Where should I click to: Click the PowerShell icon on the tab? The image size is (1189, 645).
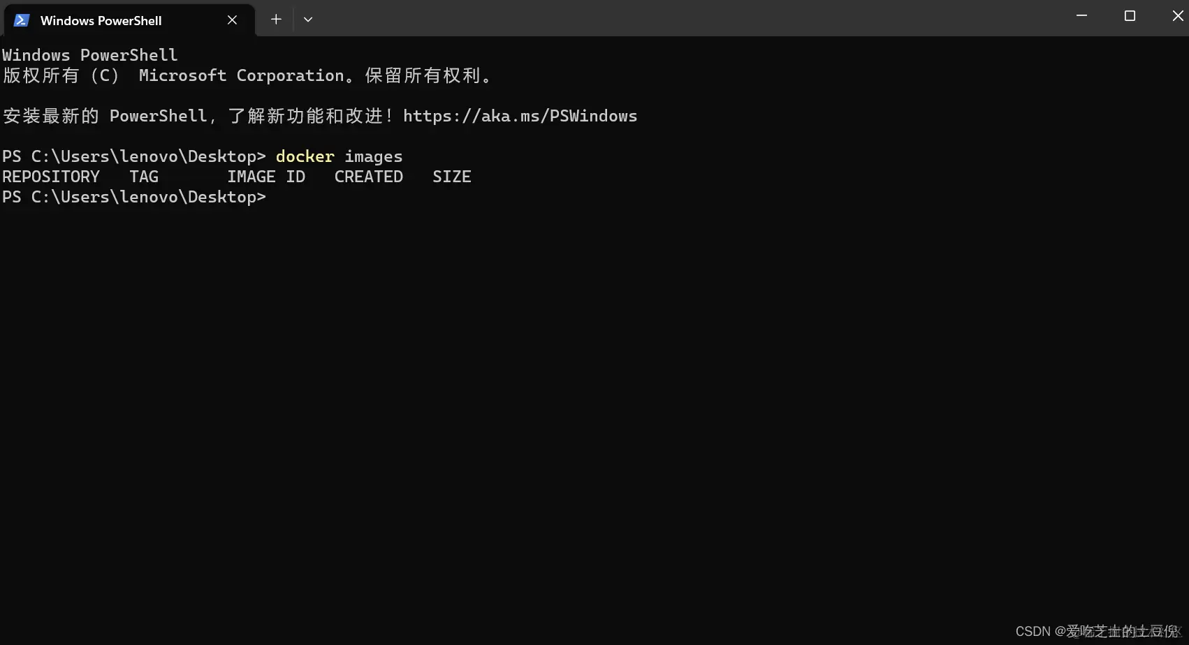pos(22,20)
